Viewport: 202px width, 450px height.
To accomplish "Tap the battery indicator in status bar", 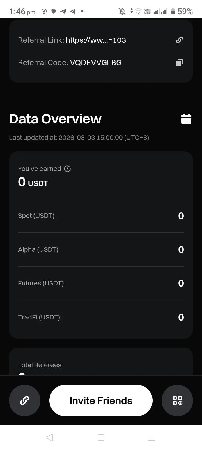I will point(173,11).
